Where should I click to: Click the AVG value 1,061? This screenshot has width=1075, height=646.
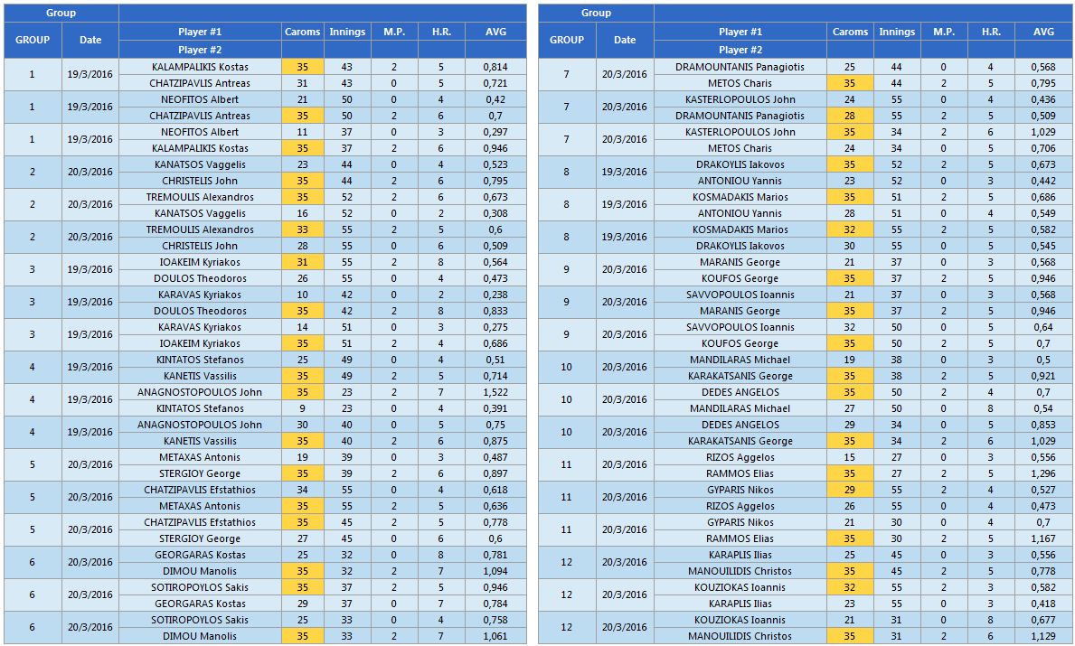coord(495,636)
